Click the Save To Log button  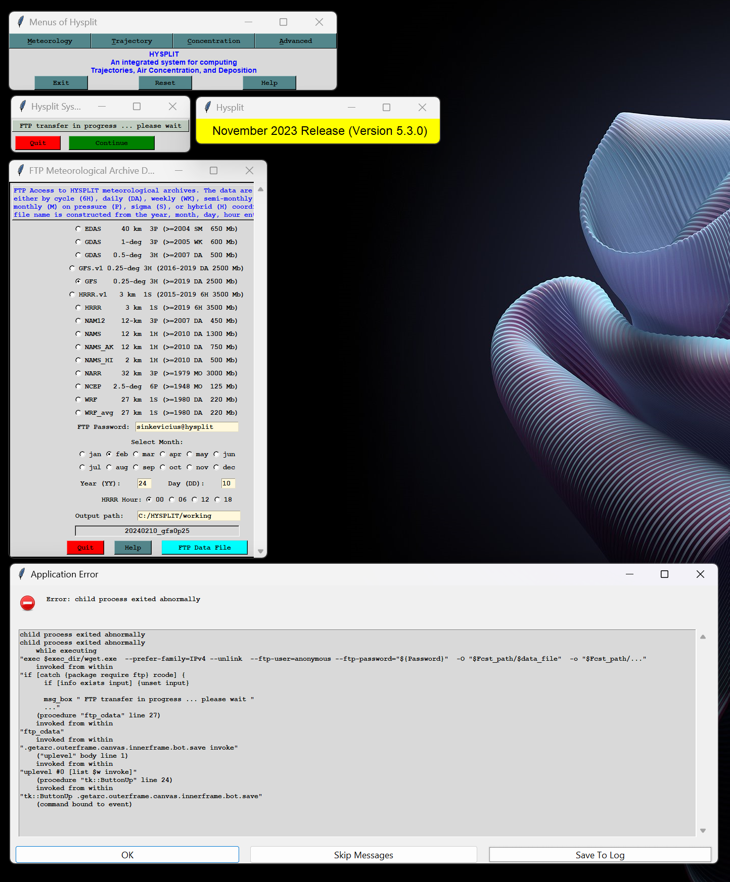point(600,855)
